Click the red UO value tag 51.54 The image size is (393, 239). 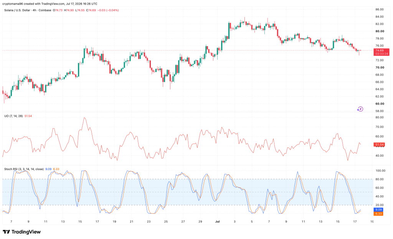pos(379,144)
